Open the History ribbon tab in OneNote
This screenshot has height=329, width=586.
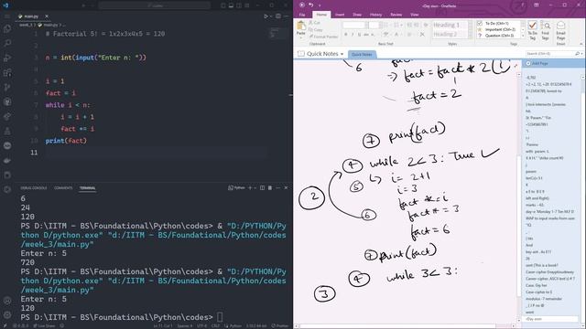pos(376,15)
